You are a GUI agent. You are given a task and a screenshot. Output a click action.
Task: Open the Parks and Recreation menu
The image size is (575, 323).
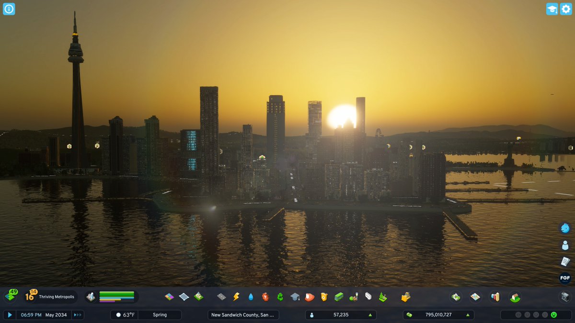pyautogui.click(x=354, y=297)
